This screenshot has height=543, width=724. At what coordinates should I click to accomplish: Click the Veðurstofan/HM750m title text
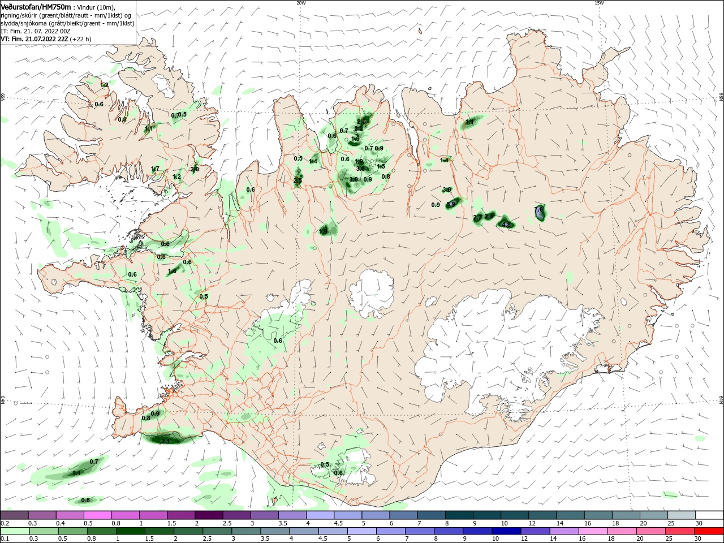point(36,6)
